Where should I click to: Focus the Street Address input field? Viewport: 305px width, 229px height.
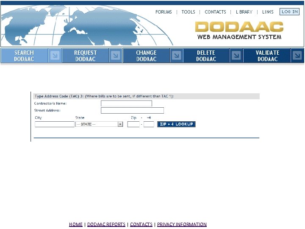[x=132, y=110]
